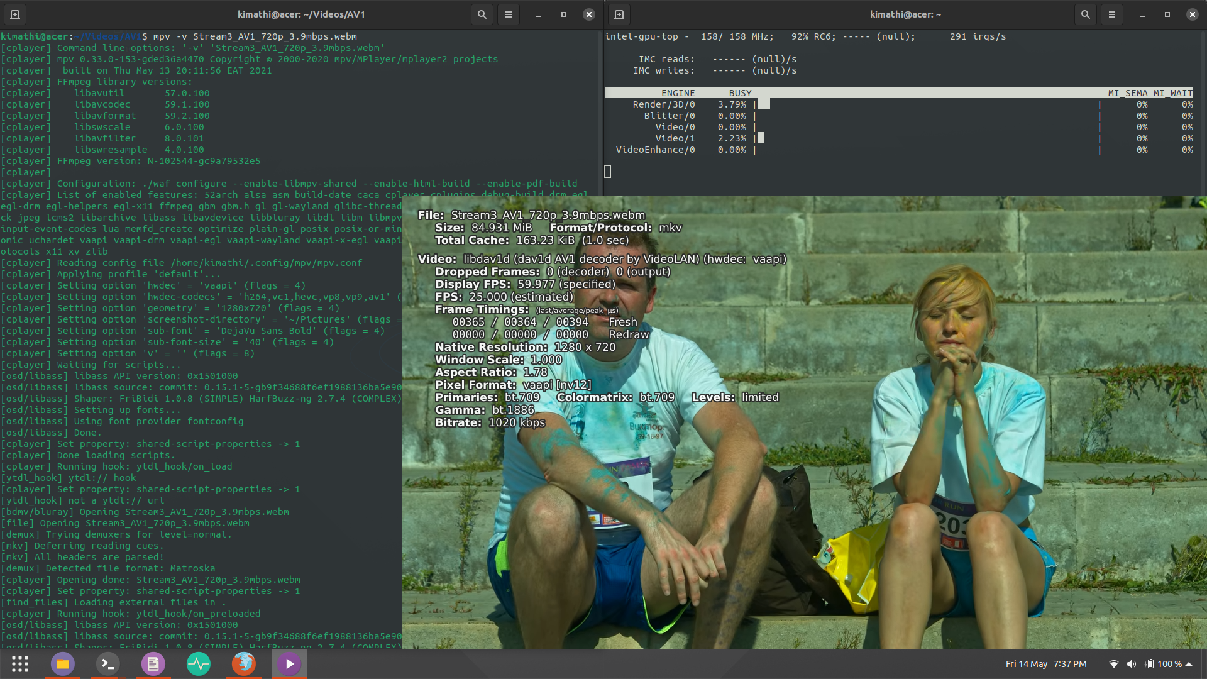Select the mpv media player dock icon
1207x679 pixels.
click(x=289, y=663)
